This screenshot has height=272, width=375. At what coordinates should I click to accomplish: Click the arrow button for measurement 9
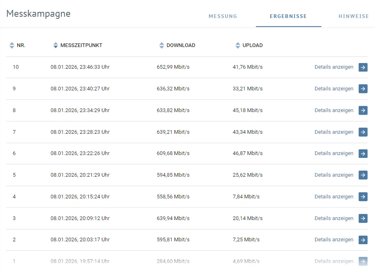point(363,89)
